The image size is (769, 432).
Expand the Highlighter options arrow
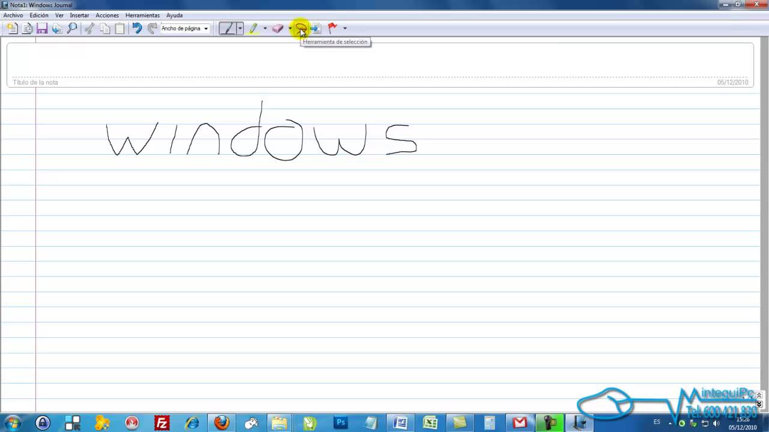point(265,28)
